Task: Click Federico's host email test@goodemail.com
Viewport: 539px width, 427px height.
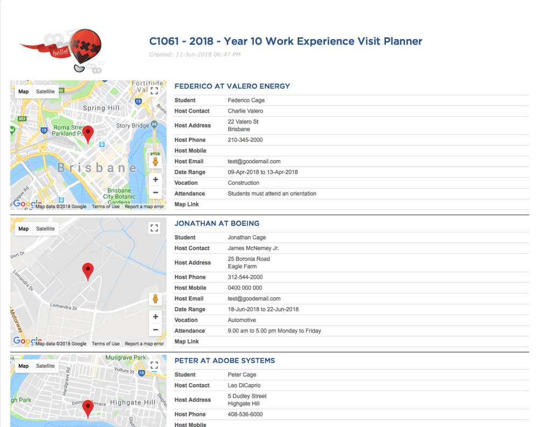Action: 254,161
